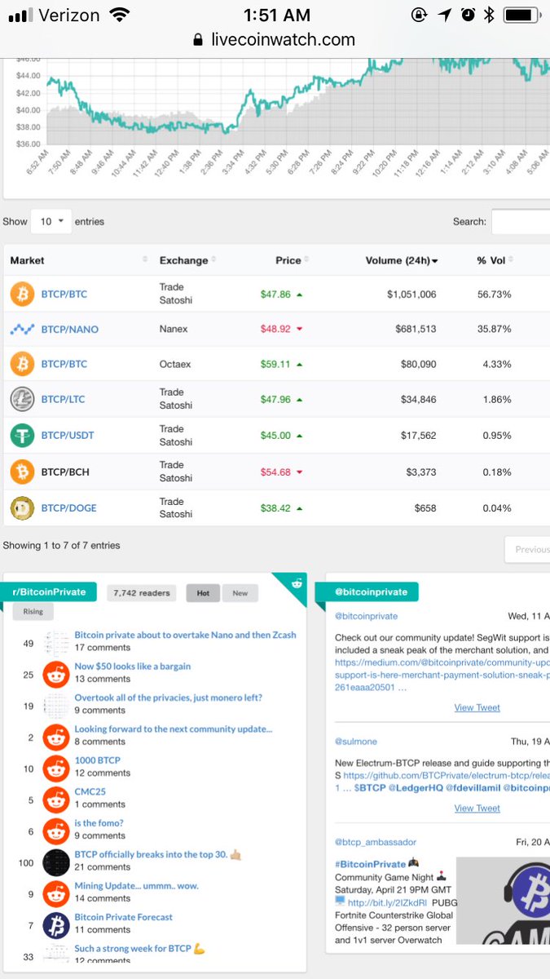Click the livecoinwatch.com address bar
Image resolution: width=550 pixels, height=979 pixels.
point(275,40)
